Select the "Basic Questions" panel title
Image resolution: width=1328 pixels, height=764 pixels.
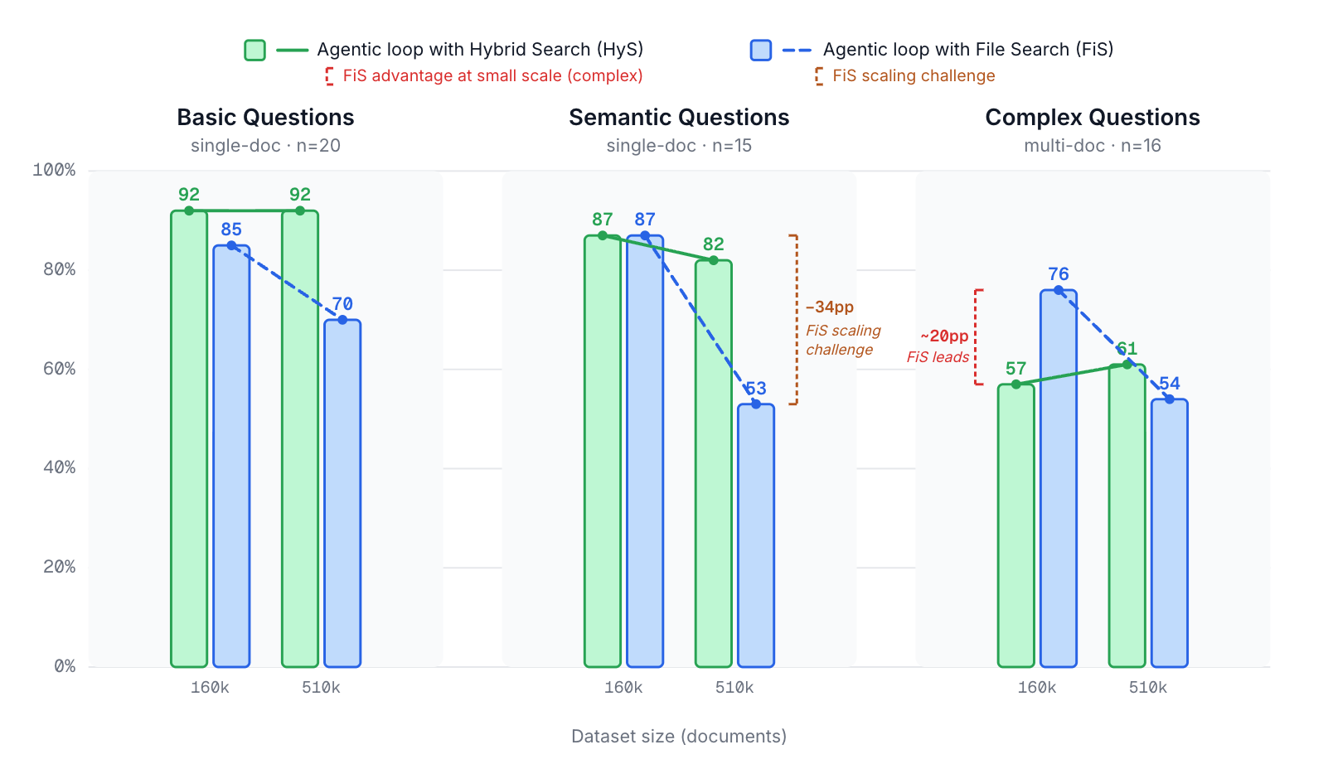[x=265, y=118]
